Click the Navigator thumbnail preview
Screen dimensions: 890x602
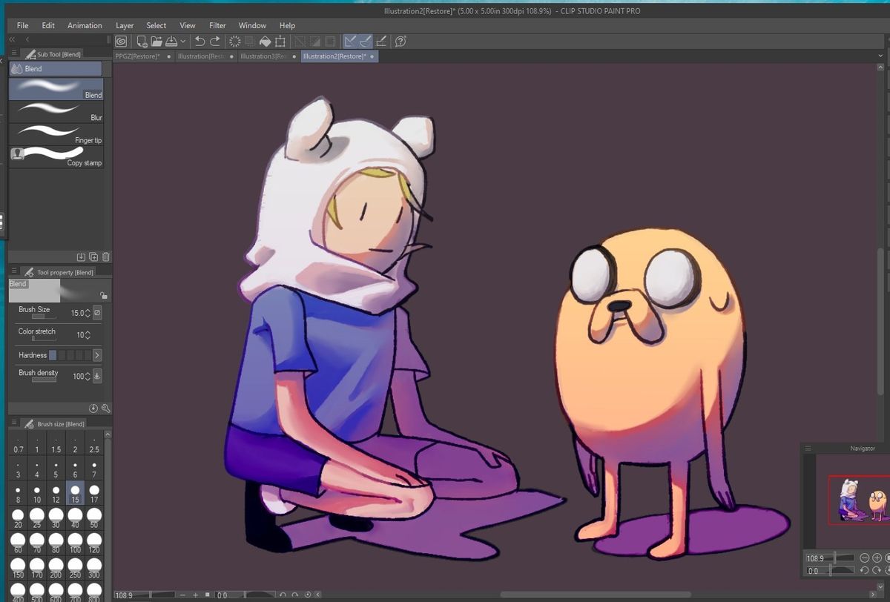click(x=859, y=500)
